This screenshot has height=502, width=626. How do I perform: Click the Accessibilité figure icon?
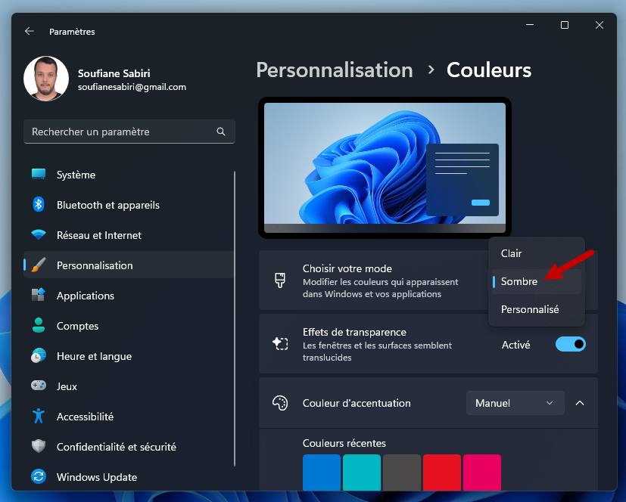pos(39,417)
